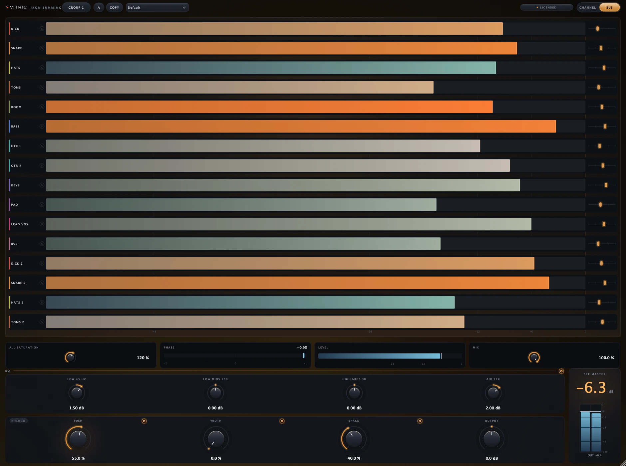Click the '55.0 %' push value

pyautogui.click(x=78, y=458)
